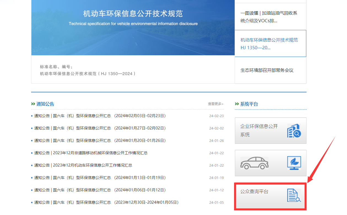Click the green double-arrow before 通知公告
The height and width of the screenshot is (215, 347).
click(33, 104)
